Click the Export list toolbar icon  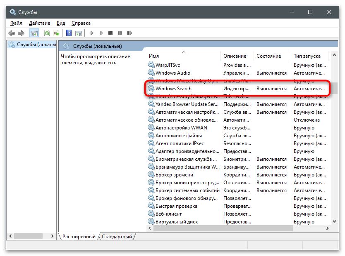pyautogui.click(x=56, y=33)
